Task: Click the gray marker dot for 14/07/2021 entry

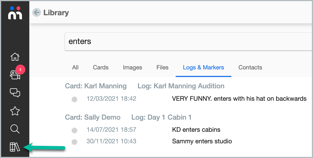Action: [x=74, y=130]
